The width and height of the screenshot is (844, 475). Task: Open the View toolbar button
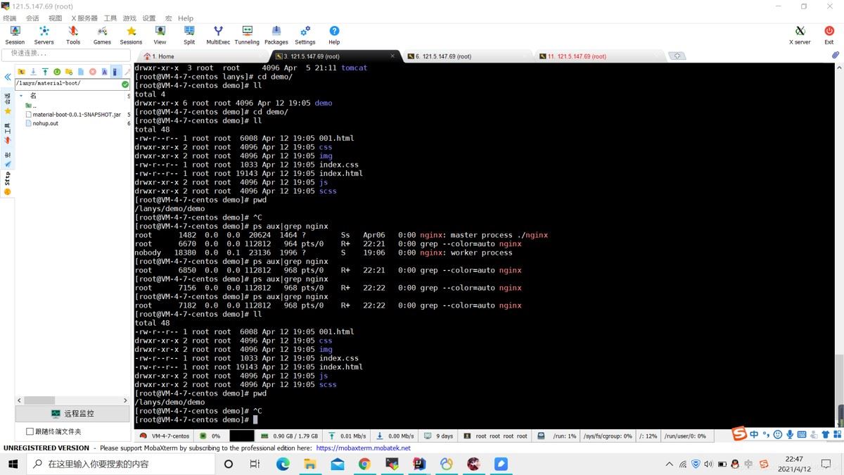tap(160, 35)
